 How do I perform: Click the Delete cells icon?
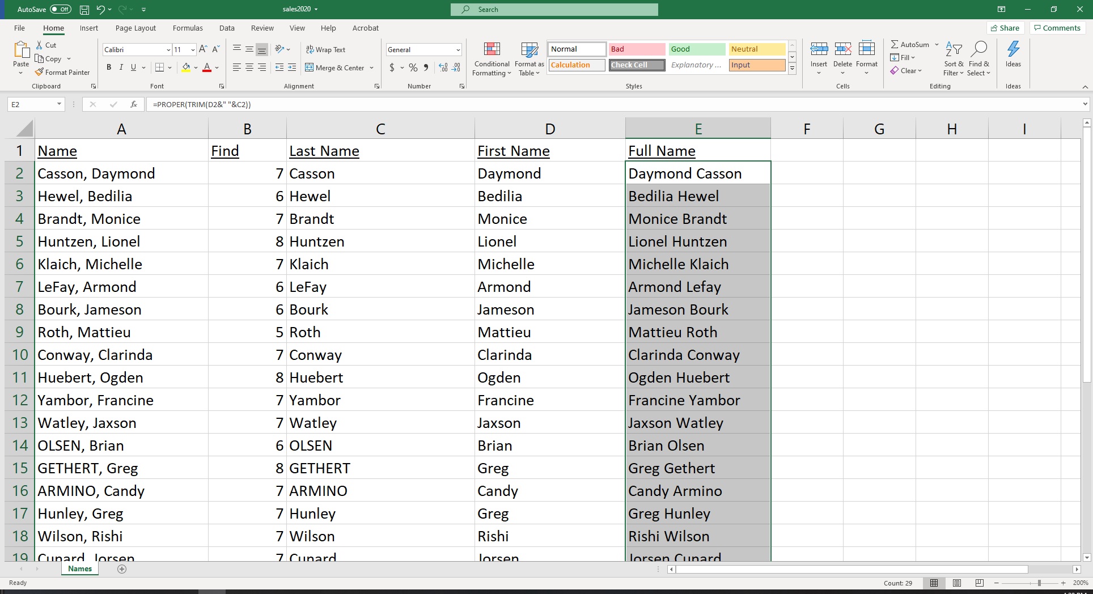842,49
